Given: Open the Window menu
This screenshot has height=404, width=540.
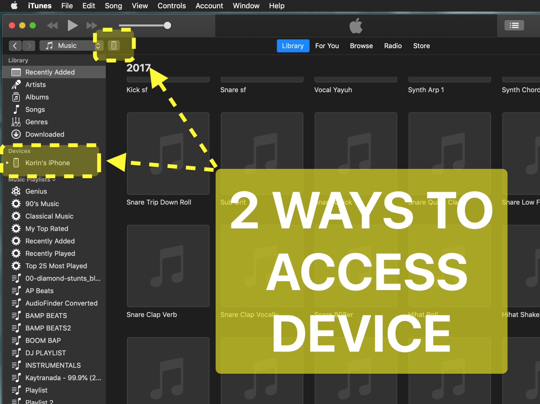Looking at the screenshot, I should (x=246, y=6).
